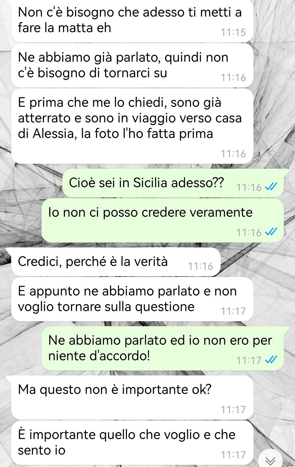Tap 11:17 timestamp on 'Ma questo non è importante'

click(x=233, y=410)
